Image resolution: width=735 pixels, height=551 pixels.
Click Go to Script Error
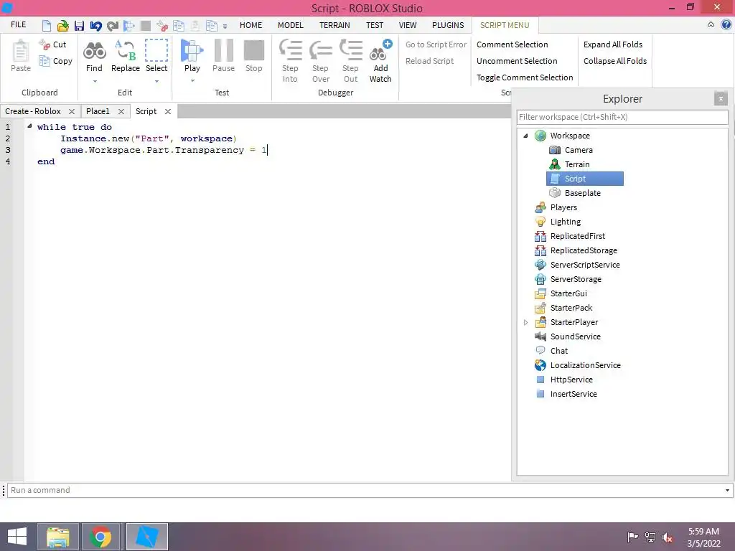[436, 44]
